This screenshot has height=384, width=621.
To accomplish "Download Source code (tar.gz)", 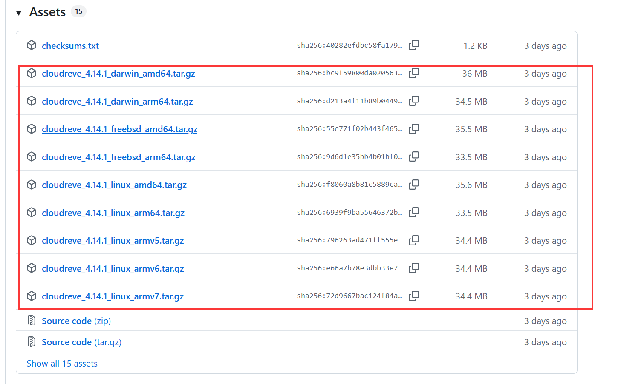I will (x=81, y=342).
